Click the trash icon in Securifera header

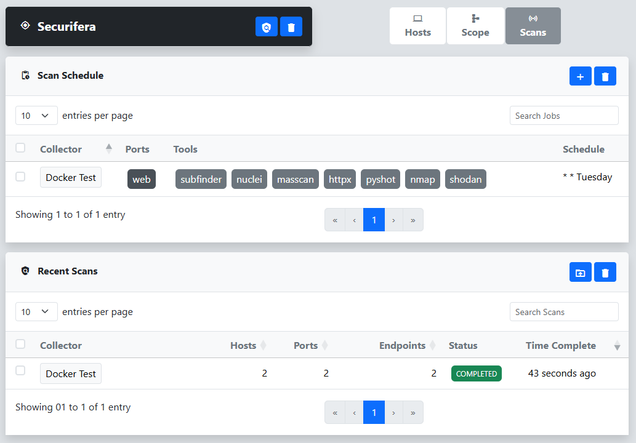pyautogui.click(x=291, y=27)
